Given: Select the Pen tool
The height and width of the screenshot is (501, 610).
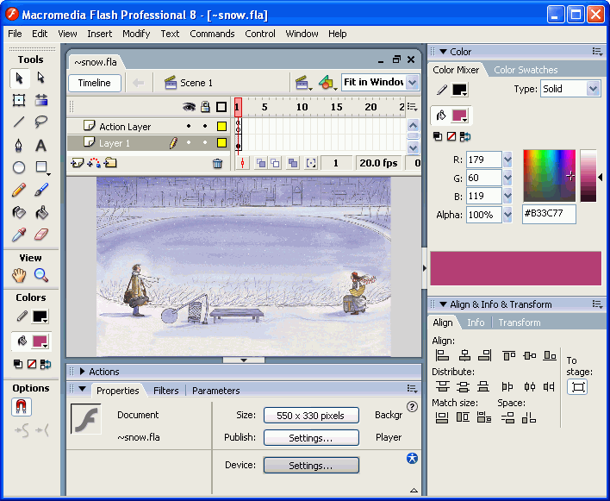Looking at the screenshot, I should [x=19, y=146].
